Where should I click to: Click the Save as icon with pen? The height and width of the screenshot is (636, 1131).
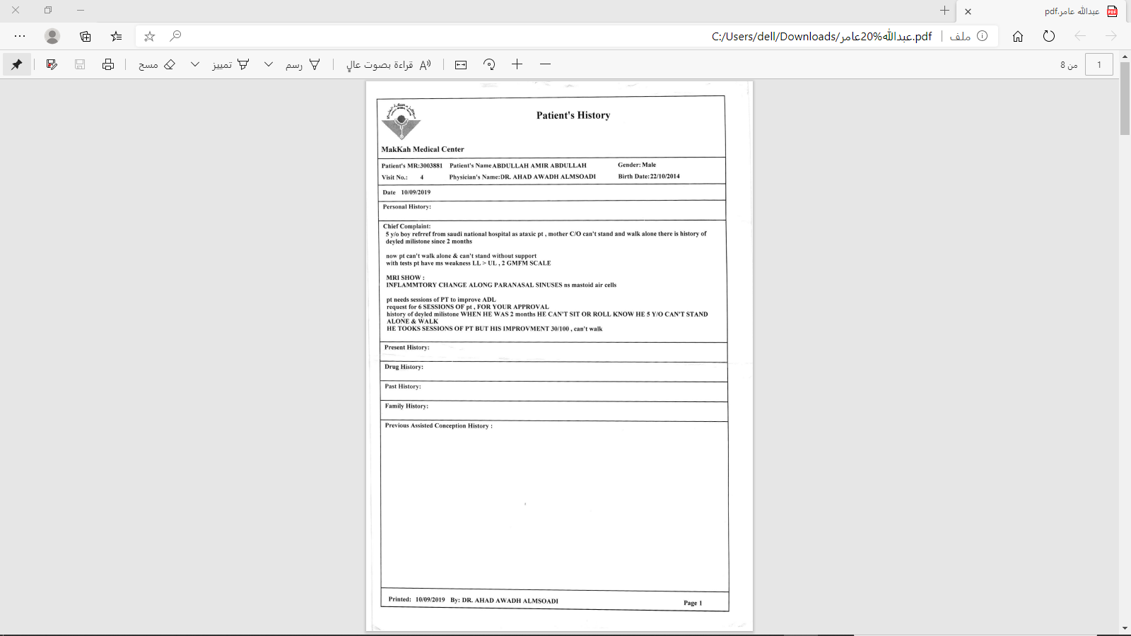pyautogui.click(x=52, y=64)
